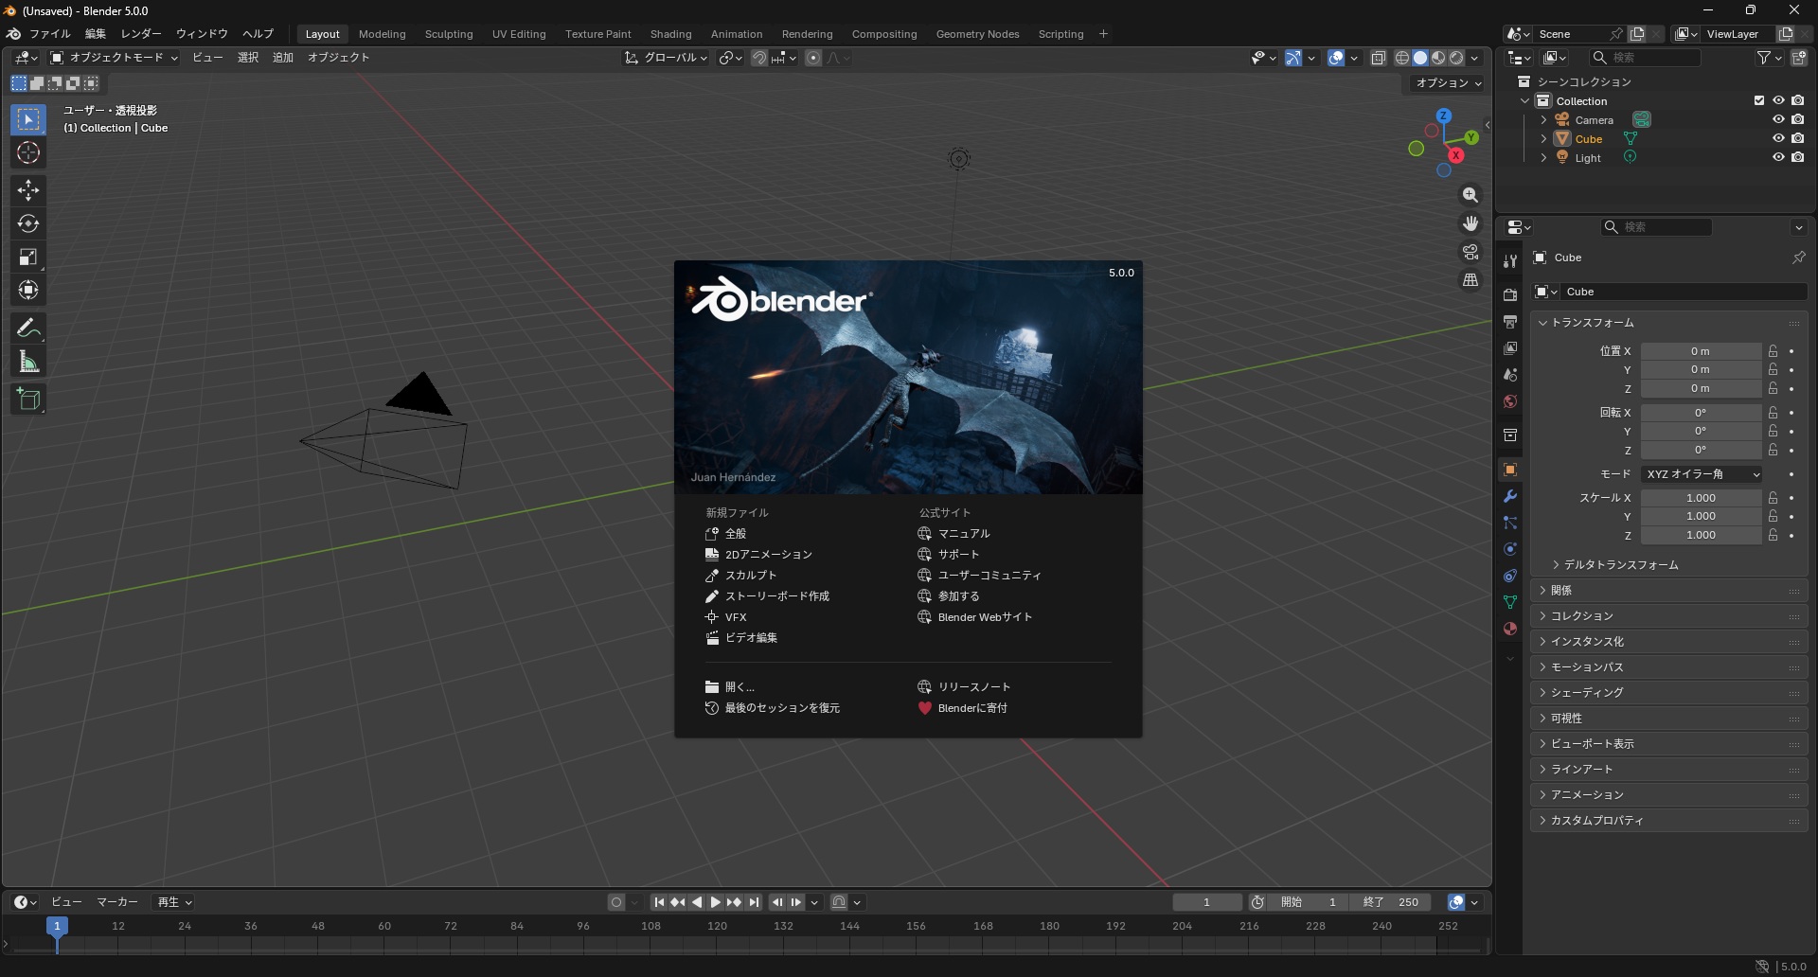Open Modifier properties via the wrench icon
The width and height of the screenshot is (1818, 977).
tap(1510, 496)
